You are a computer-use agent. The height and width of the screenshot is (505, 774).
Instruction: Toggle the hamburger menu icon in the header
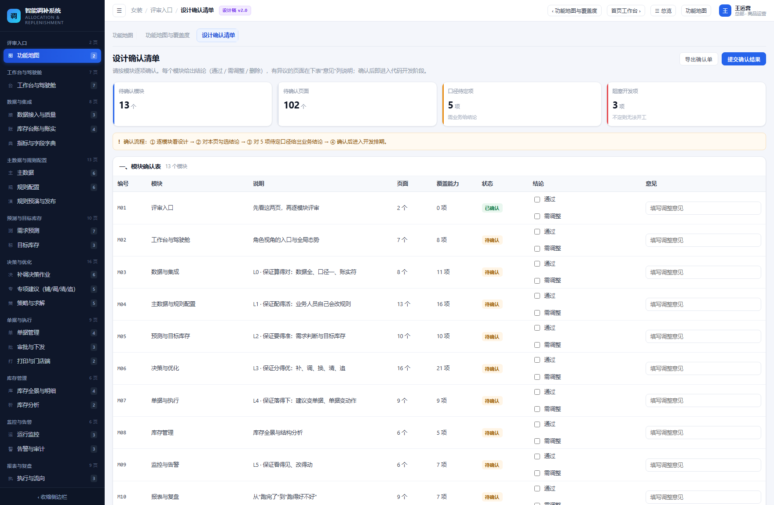119,11
